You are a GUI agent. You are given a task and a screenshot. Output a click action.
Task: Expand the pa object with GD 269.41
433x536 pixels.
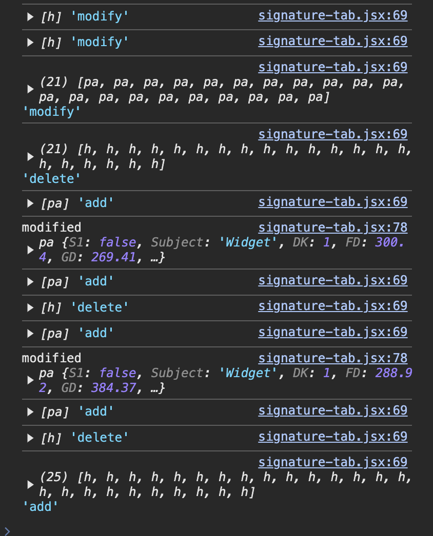30,250
